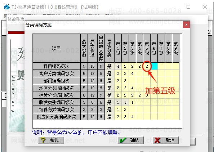Select 第2级 cell in 地区分类编码级次 row
214x152 pixels.
click(x=125, y=88)
